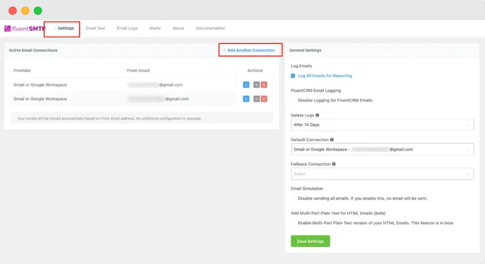
Task: Switch to the Email Logs tab
Action: coord(127,28)
